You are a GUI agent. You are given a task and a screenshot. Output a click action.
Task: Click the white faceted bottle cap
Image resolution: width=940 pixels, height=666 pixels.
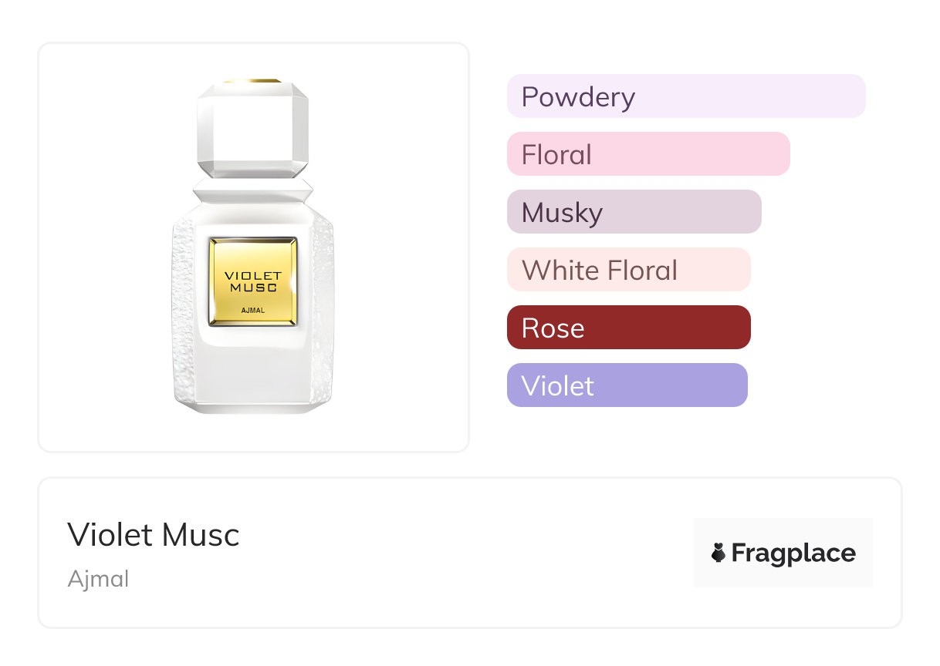click(252, 129)
